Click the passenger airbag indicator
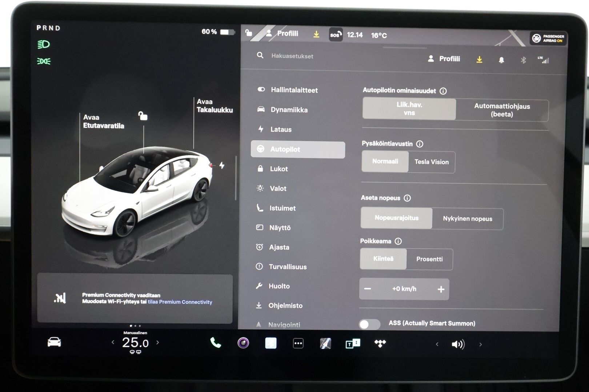This screenshot has height=392, width=589. pyautogui.click(x=548, y=38)
